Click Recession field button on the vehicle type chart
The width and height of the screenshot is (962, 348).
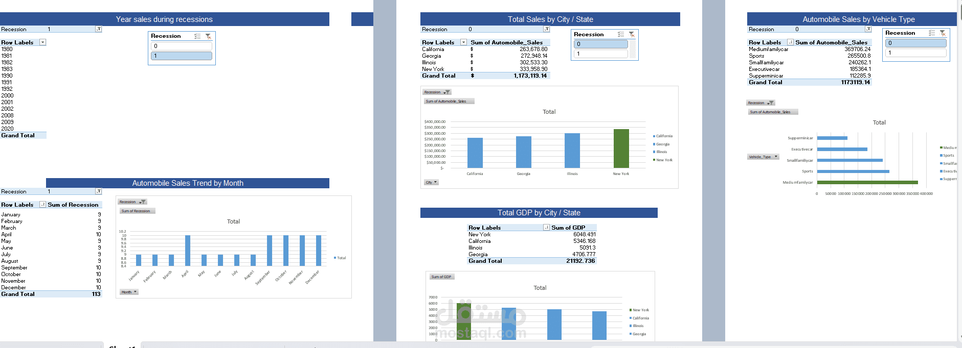click(x=760, y=103)
